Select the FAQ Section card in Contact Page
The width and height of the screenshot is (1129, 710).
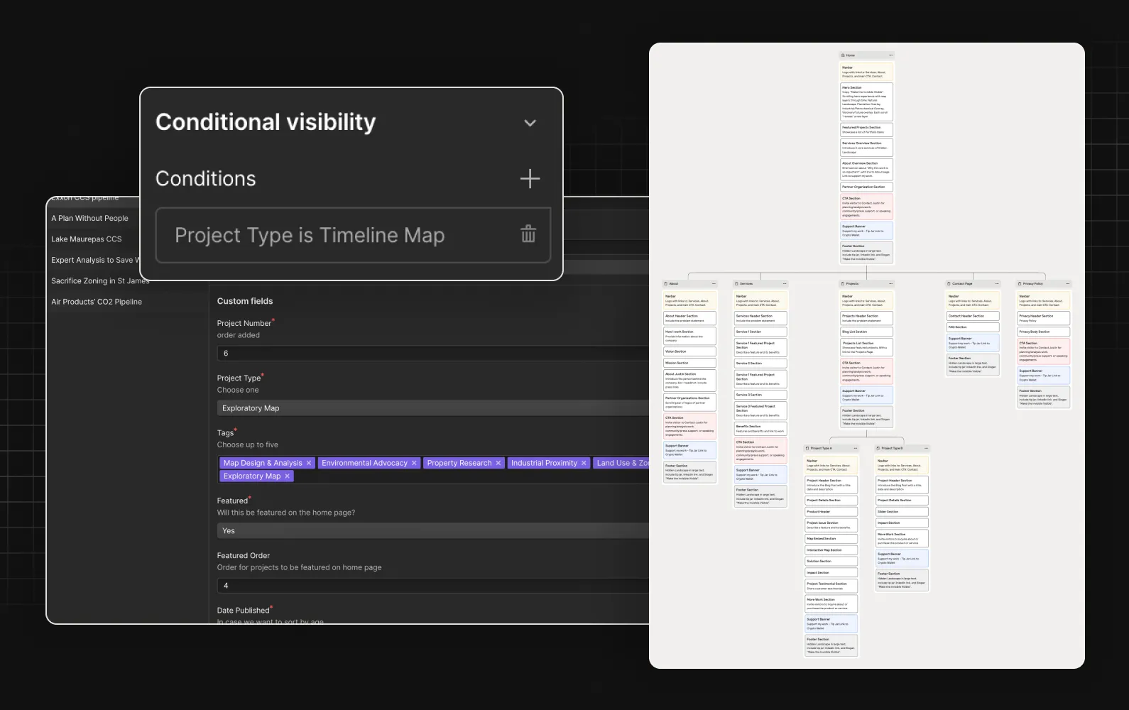click(x=973, y=327)
